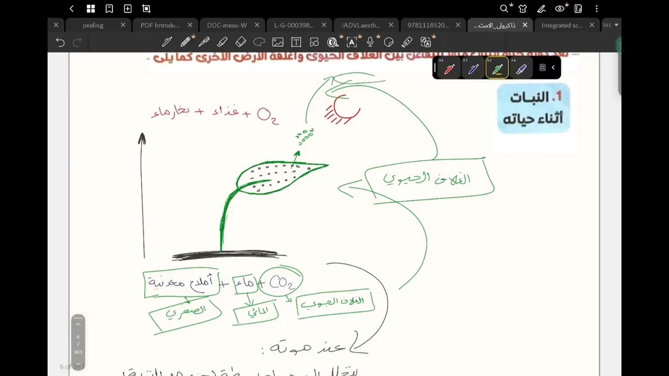Screen dimensions: 669x376
Task: Select the eraser tool
Action: tap(240, 42)
